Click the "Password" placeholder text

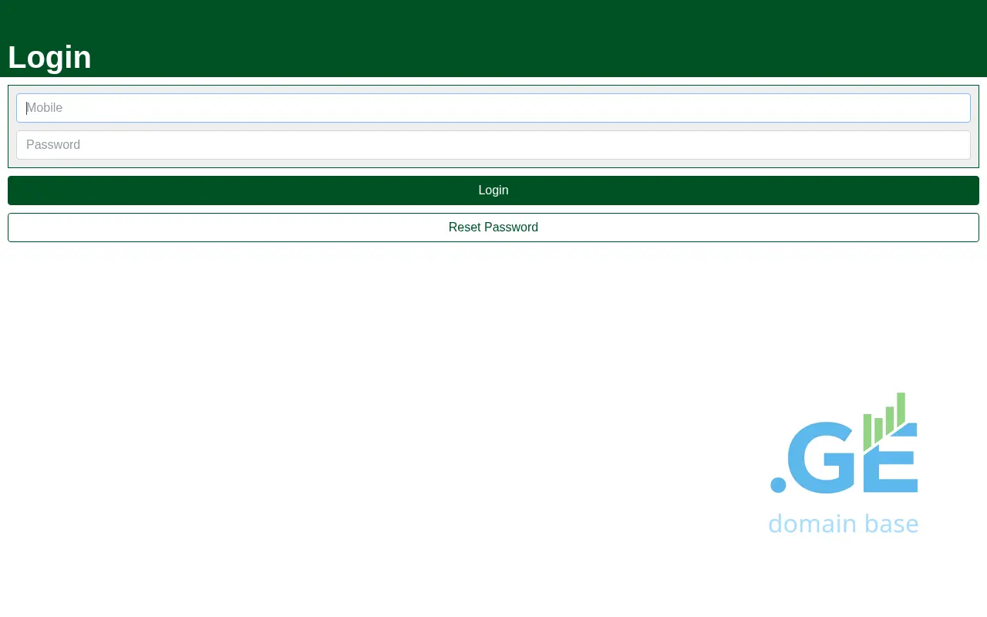point(53,145)
